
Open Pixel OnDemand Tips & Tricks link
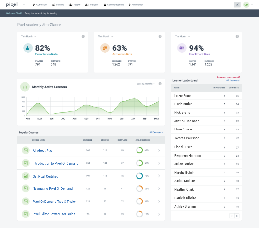coord(54,202)
